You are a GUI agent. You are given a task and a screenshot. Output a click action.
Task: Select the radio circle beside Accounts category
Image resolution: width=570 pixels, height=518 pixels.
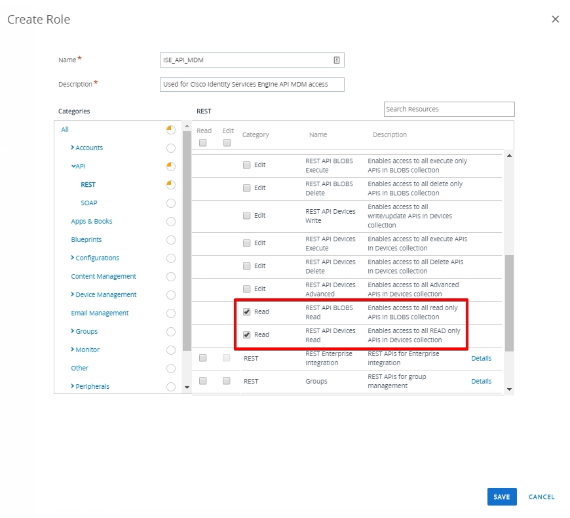[x=171, y=148]
